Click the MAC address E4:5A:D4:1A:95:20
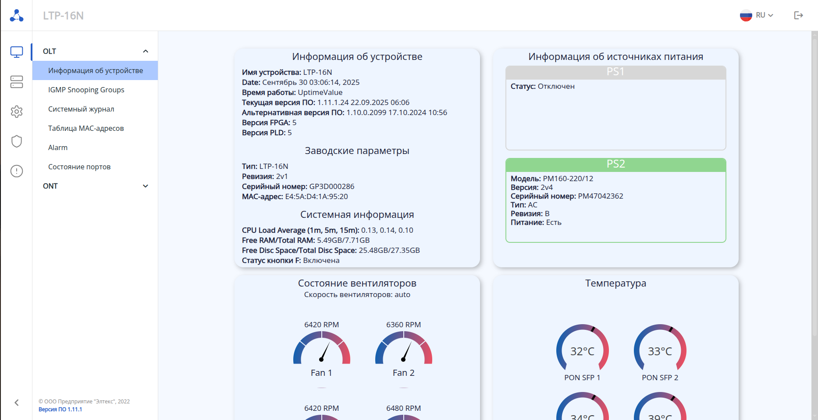The height and width of the screenshot is (420, 818). tap(317, 196)
